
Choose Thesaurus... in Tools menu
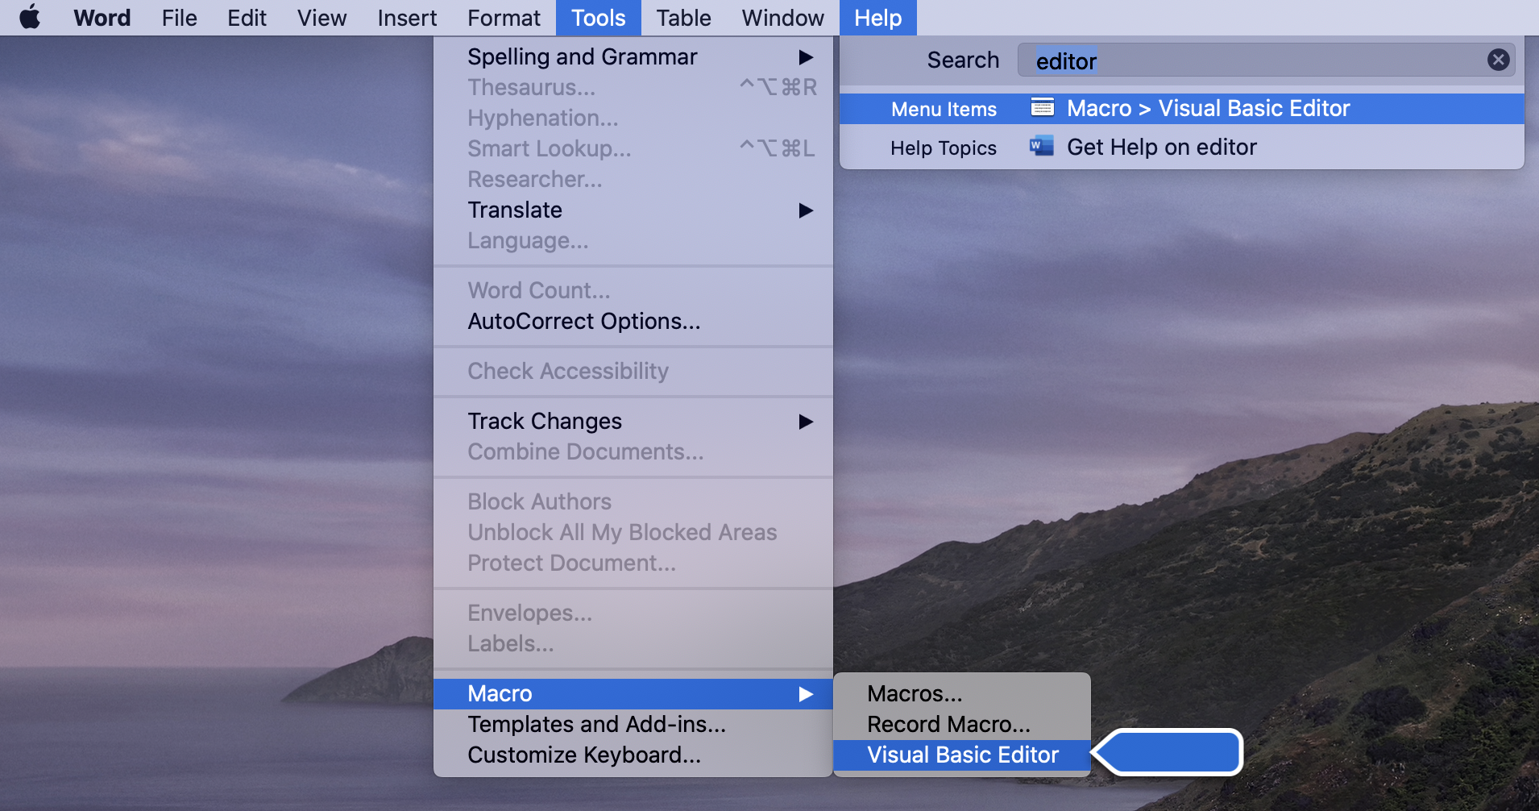633,88
